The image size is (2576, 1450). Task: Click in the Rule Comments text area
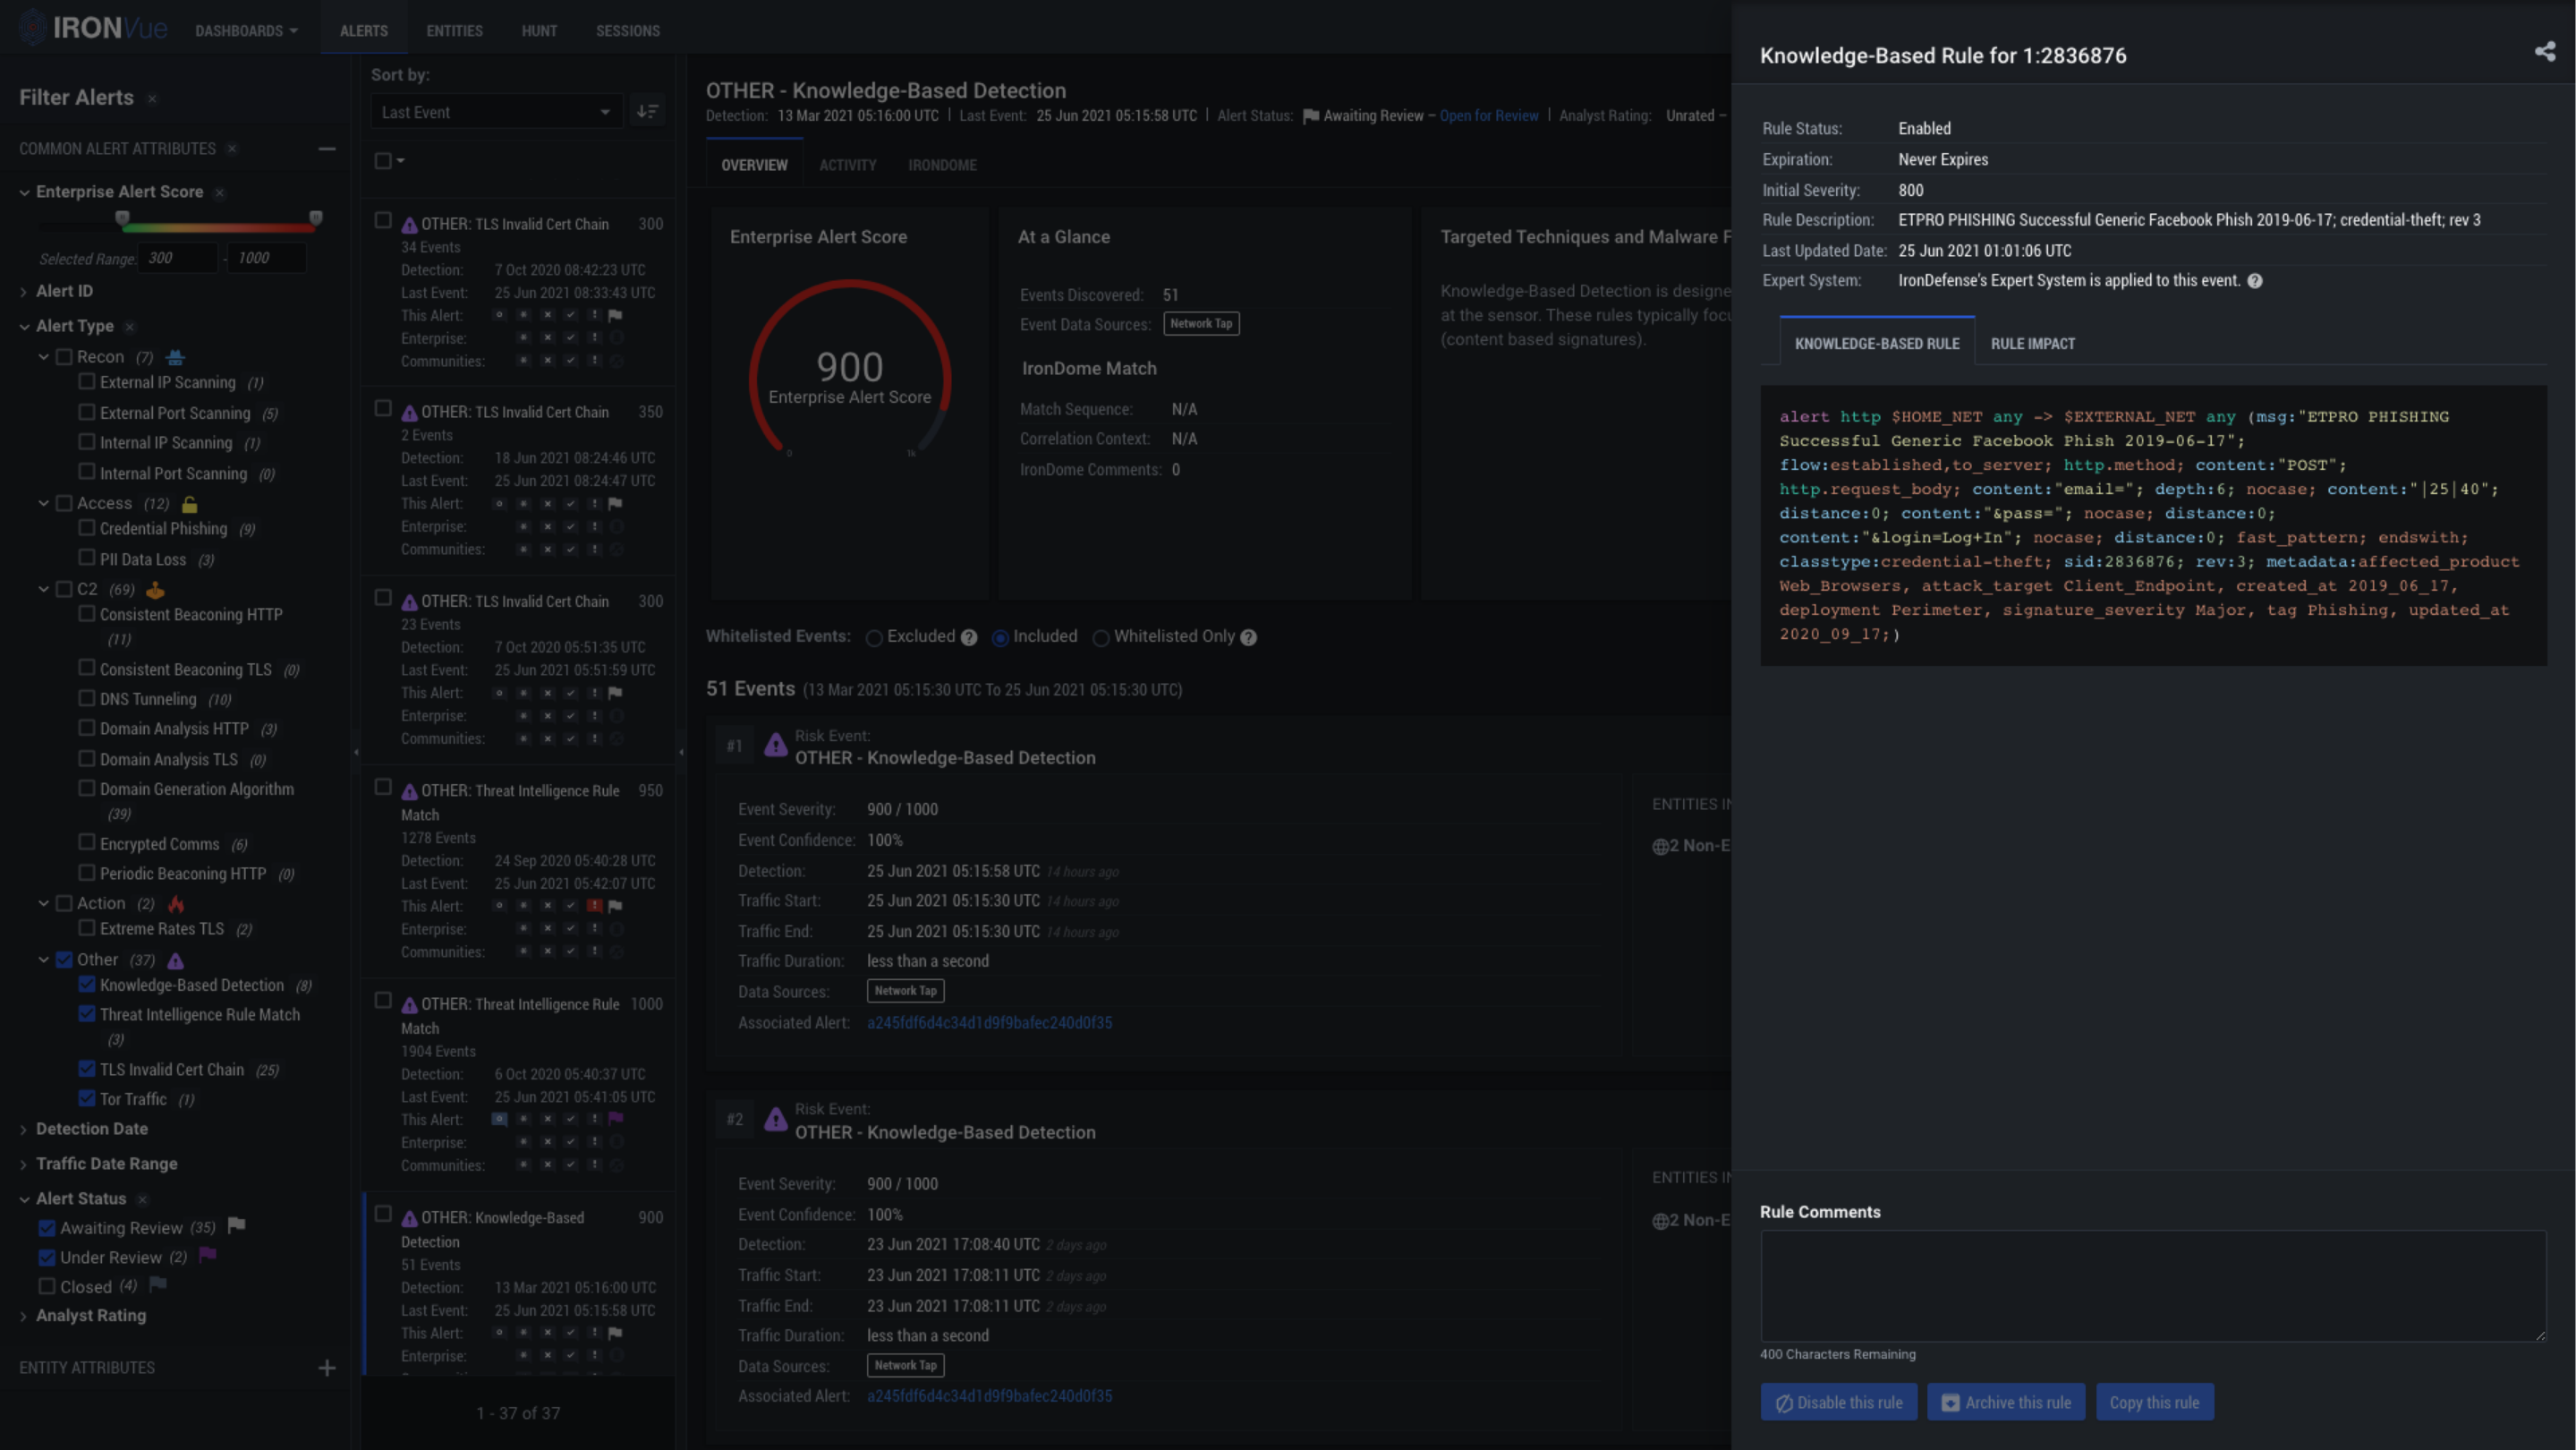2152,1285
